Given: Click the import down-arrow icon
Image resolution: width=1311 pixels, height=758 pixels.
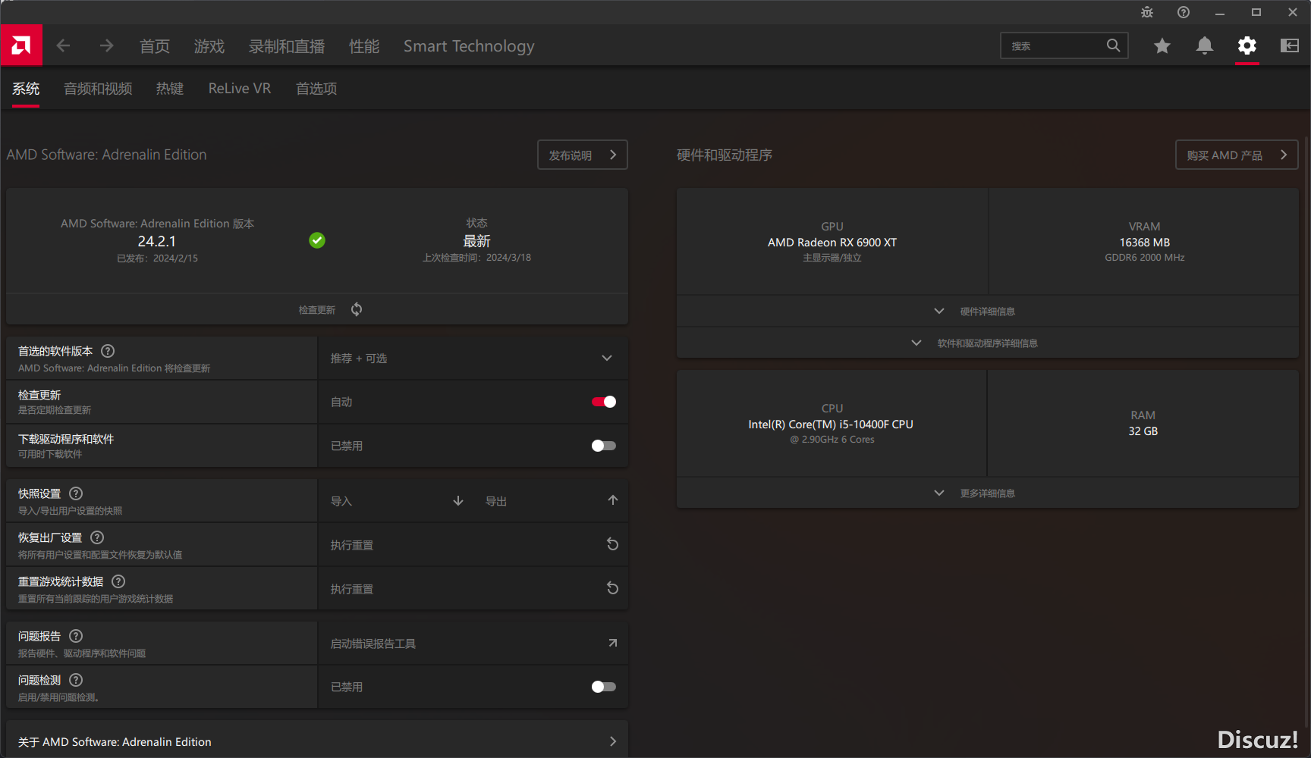Looking at the screenshot, I should coord(458,500).
